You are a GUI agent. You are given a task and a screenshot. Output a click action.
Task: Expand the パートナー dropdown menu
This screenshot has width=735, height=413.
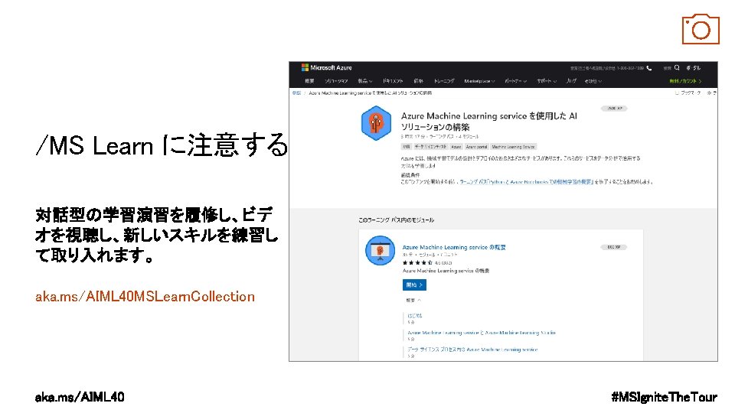[x=515, y=81]
